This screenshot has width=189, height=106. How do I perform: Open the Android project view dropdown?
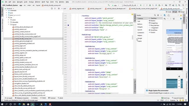pos(9,9)
